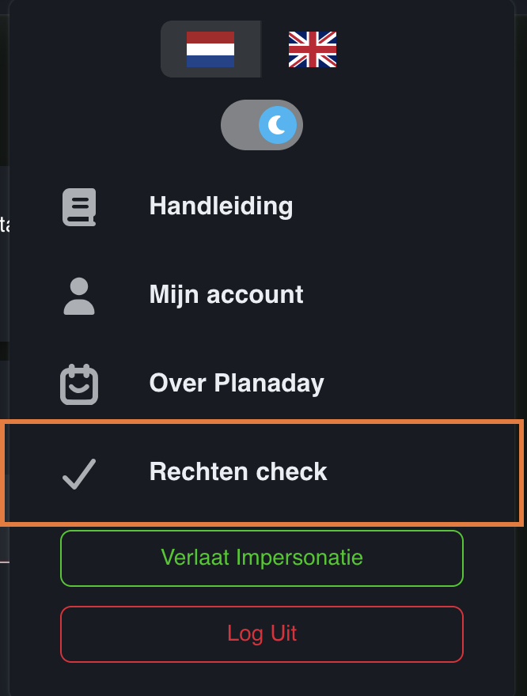527x696 pixels.
Task: Click the moon icon on the theme switch
Action: pyautogui.click(x=278, y=125)
